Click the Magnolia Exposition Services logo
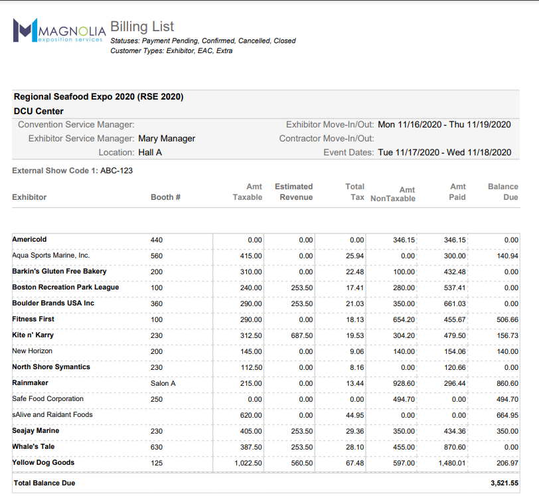The image size is (539, 500). (60, 30)
